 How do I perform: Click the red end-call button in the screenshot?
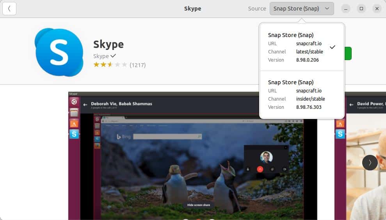point(260,169)
